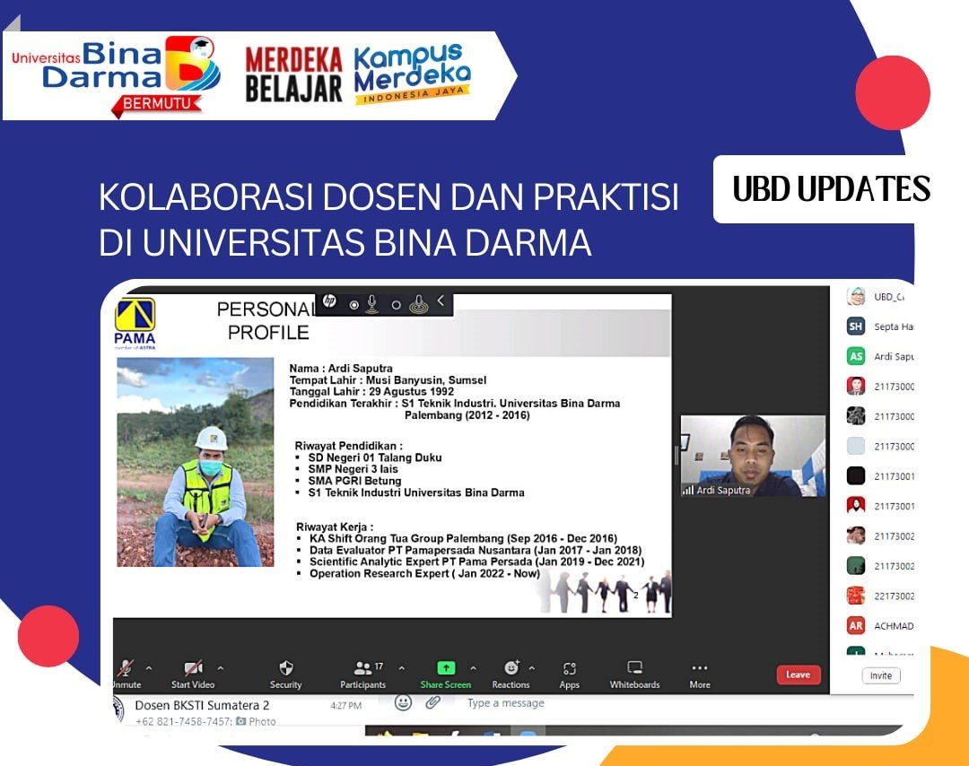
Task: Toggle the microphone with the Unmute button
Action: (127, 674)
